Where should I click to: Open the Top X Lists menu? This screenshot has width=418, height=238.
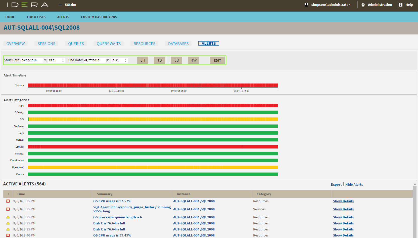[36, 17]
